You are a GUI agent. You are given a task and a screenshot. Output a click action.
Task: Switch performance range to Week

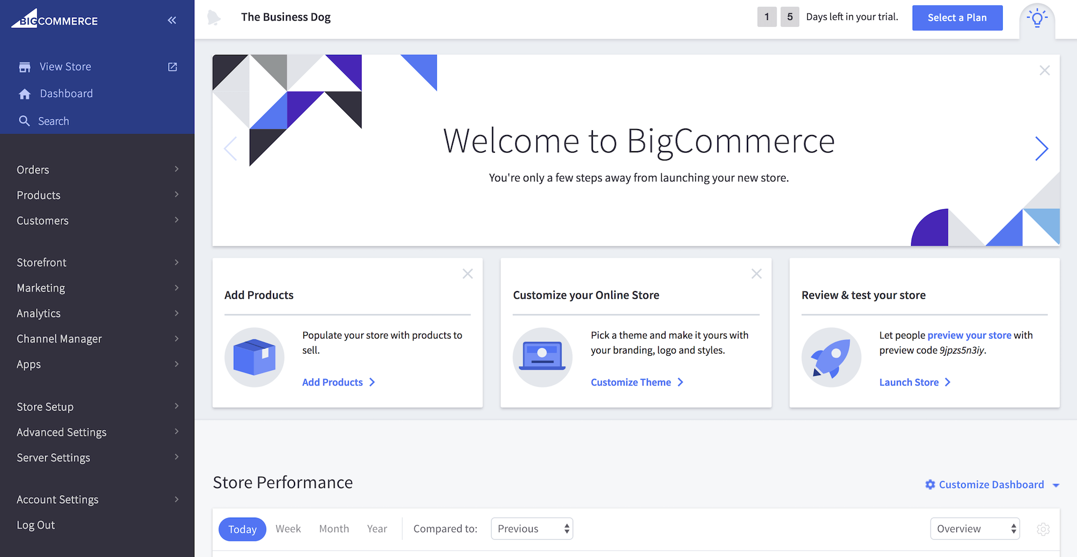(288, 529)
